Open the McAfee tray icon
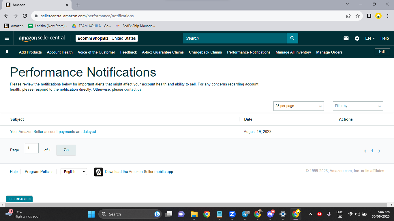 click(x=320, y=214)
